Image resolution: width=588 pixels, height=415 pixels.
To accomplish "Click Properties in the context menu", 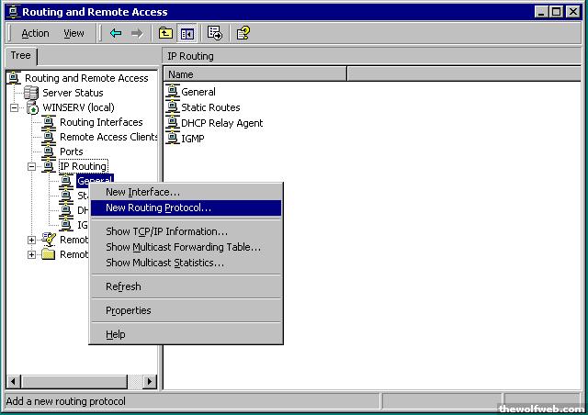I will [x=128, y=310].
